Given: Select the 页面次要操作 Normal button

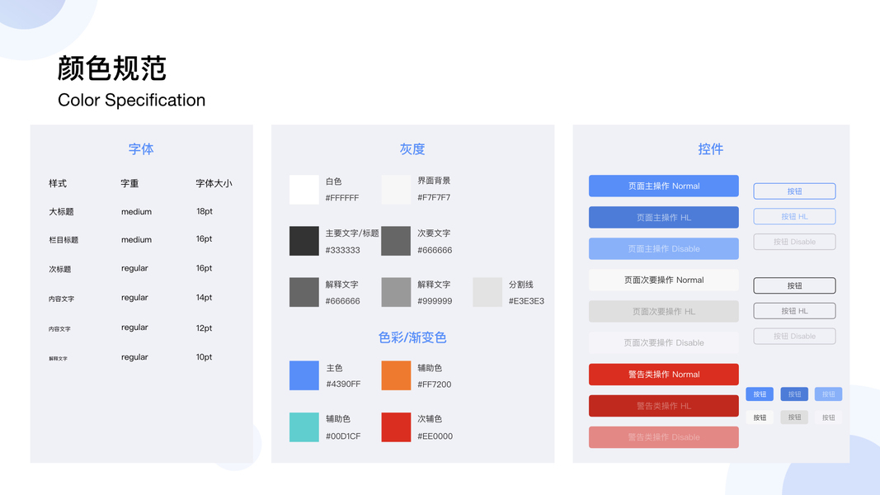Looking at the screenshot, I should (x=663, y=280).
